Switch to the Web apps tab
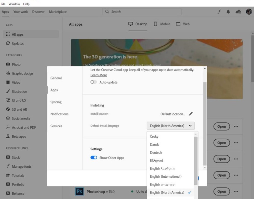The image size is (254, 199). pyautogui.click(x=183, y=24)
